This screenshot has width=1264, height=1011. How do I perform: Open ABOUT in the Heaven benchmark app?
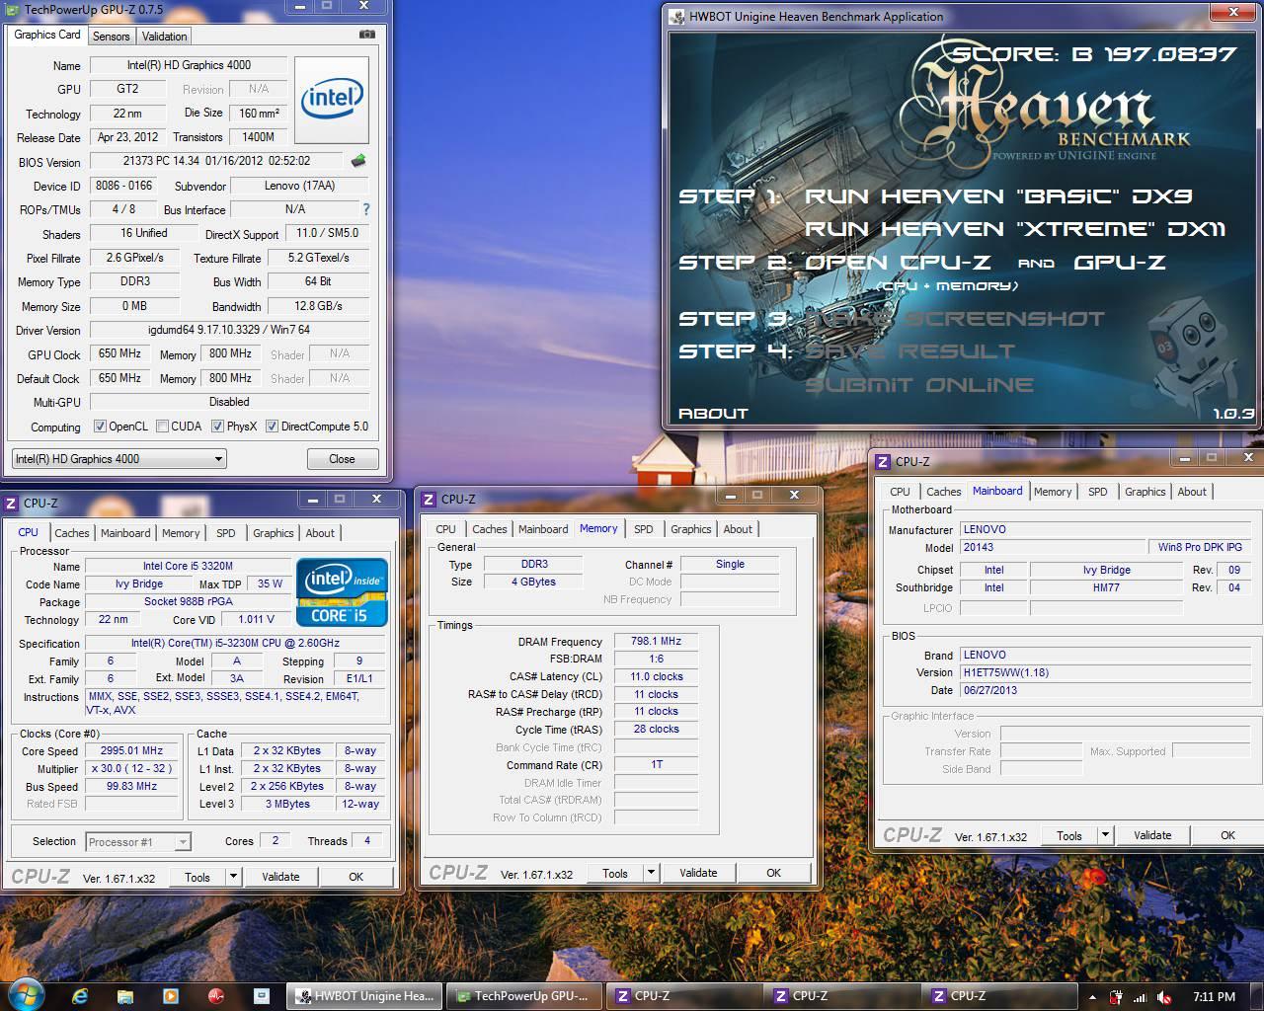pyautogui.click(x=713, y=414)
